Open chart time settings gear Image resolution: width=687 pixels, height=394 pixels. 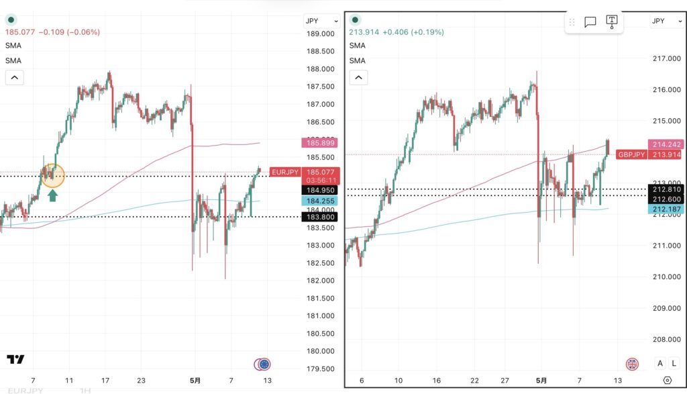click(x=667, y=380)
